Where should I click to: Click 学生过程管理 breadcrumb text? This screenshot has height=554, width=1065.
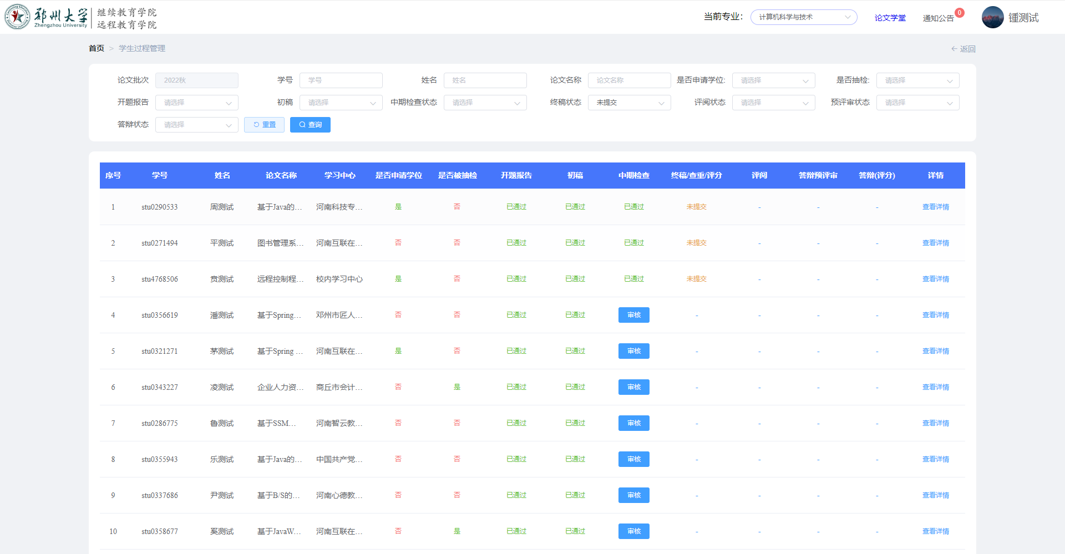142,48
